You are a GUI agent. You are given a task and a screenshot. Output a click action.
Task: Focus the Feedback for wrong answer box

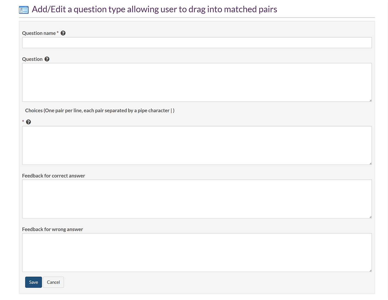pyautogui.click(x=197, y=252)
